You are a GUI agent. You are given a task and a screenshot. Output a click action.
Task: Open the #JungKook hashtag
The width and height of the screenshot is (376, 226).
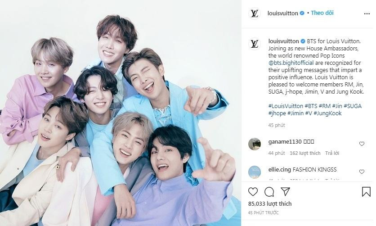coord(327,113)
